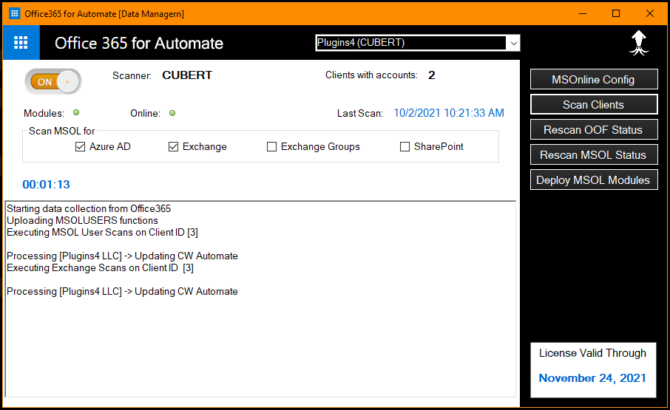Turn off the ON scanner switch

pyautogui.click(x=53, y=81)
